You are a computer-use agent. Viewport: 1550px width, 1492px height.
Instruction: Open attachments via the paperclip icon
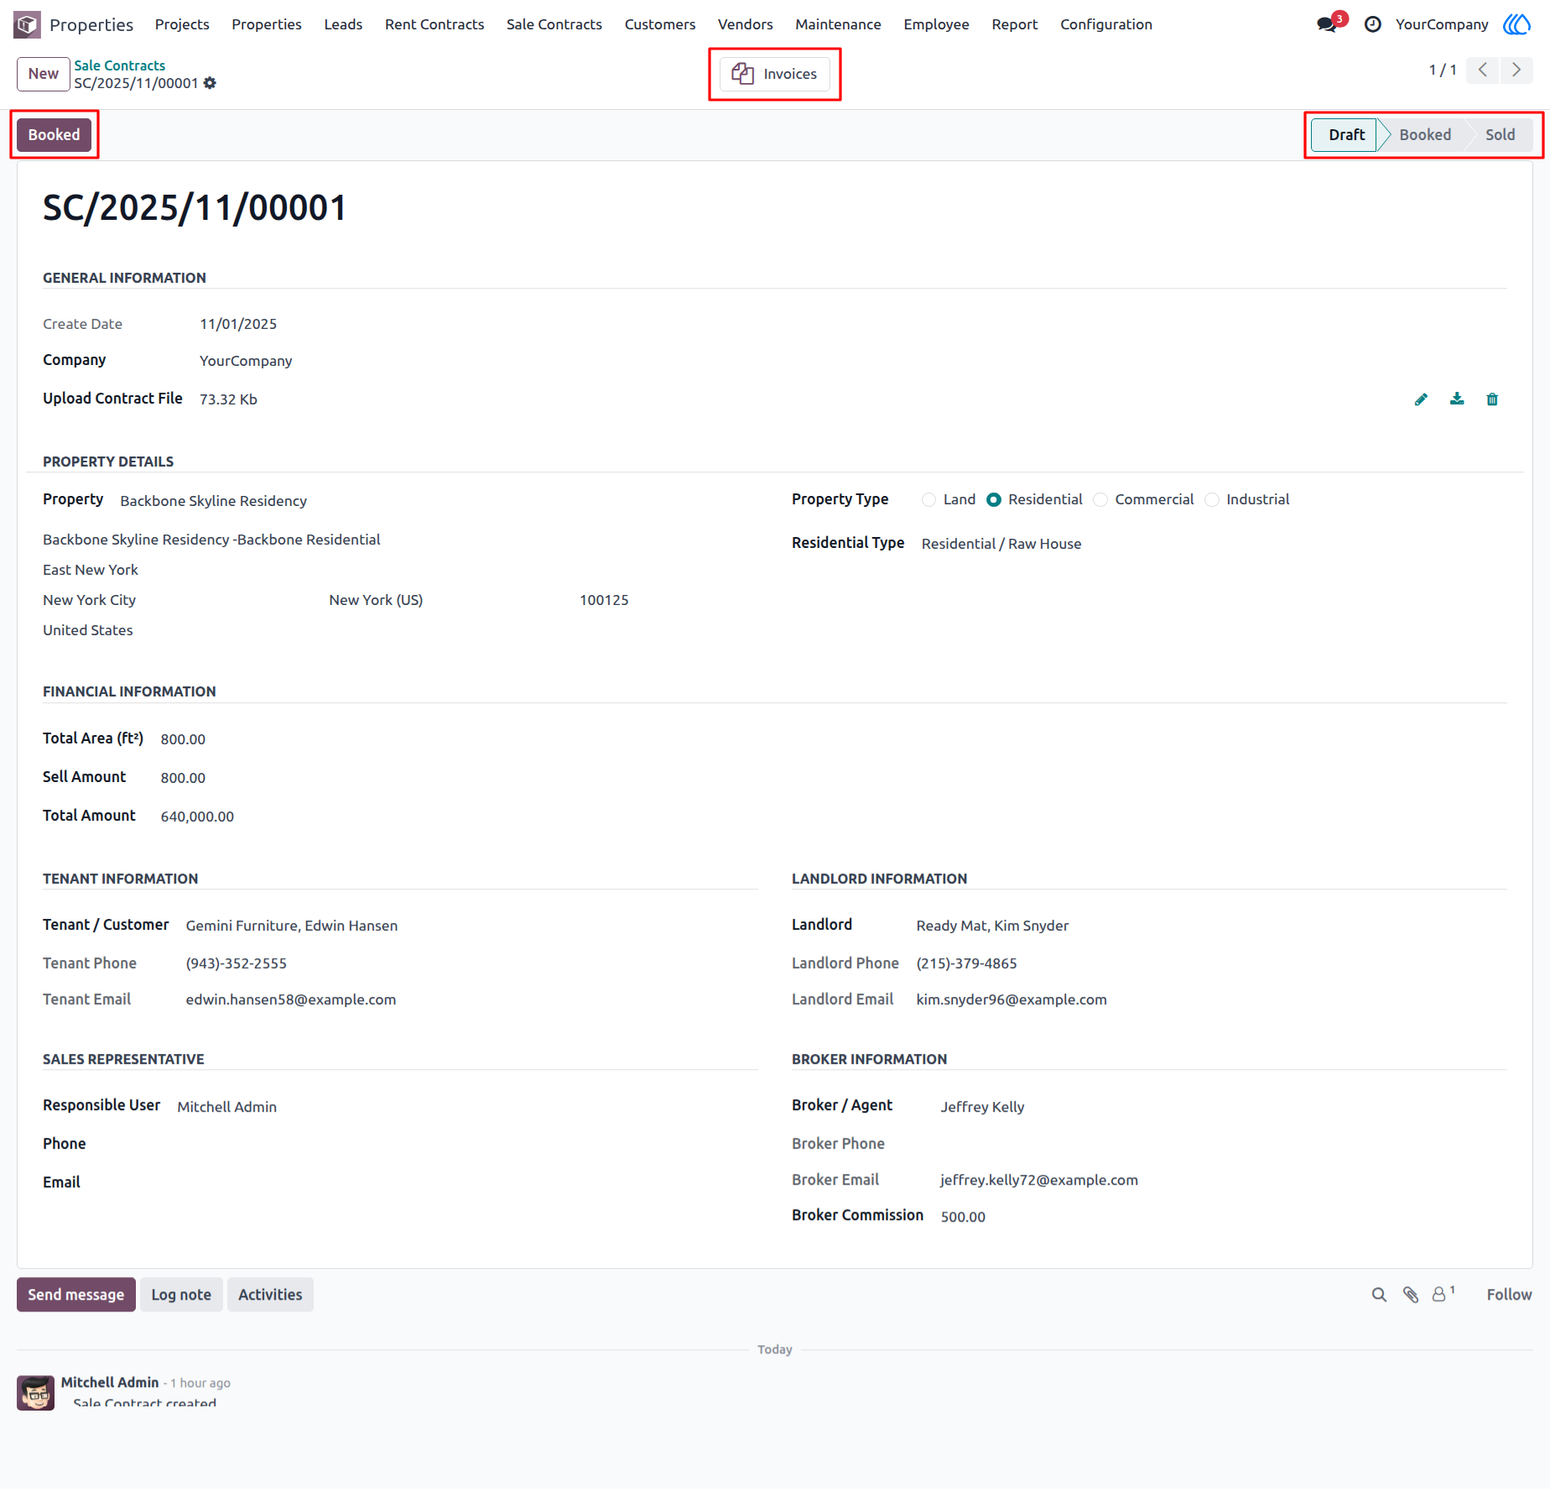pyautogui.click(x=1411, y=1295)
